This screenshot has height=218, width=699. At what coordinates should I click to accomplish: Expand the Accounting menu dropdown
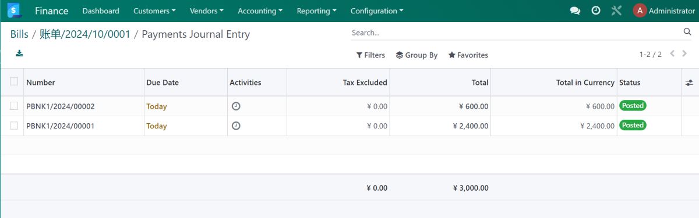tap(260, 10)
